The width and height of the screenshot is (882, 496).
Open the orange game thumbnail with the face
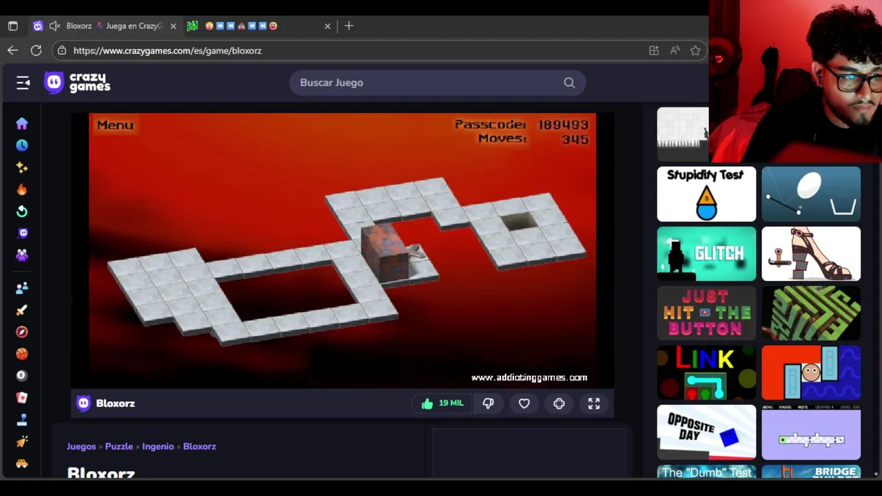[x=811, y=373]
